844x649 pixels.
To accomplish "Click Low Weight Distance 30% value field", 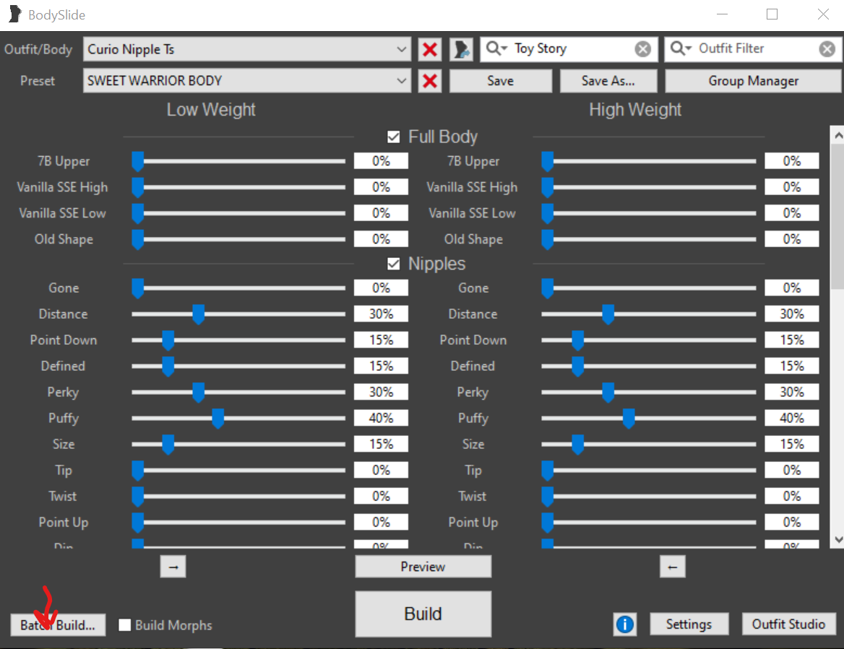I will [381, 314].
